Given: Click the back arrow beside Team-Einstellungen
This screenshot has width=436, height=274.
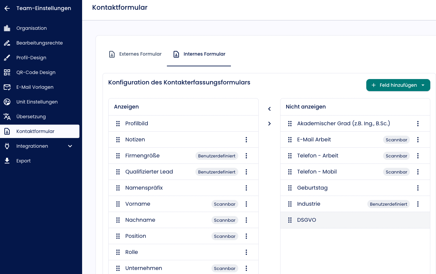Looking at the screenshot, I should click(x=7, y=8).
